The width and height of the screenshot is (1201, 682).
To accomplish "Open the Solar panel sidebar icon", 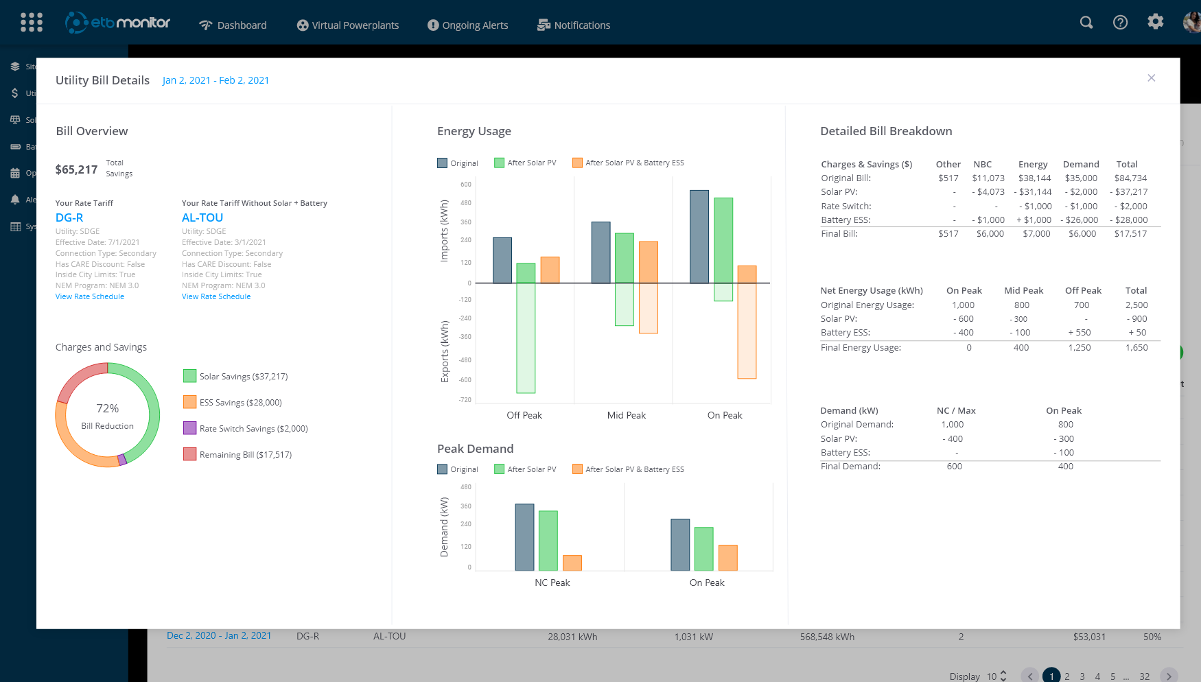I will pyautogui.click(x=15, y=119).
